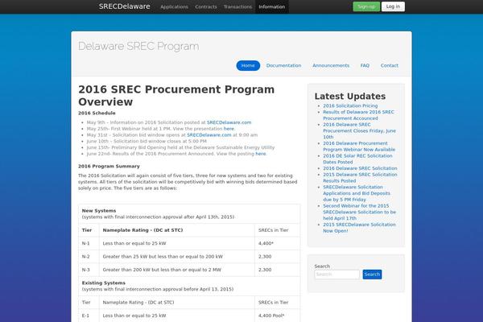View the webinar presentation via the 'here' link

click(229, 129)
